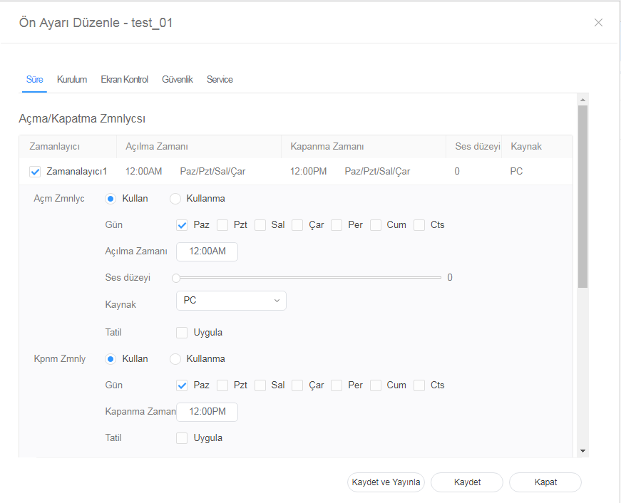
Task: Click the Ses düzeyi slider handle
Action: coord(176,278)
